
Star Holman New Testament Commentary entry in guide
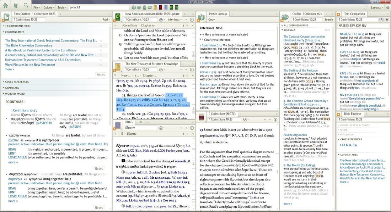101,60
